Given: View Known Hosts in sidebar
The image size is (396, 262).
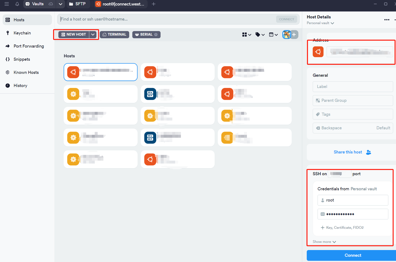Looking at the screenshot, I should click(x=26, y=72).
